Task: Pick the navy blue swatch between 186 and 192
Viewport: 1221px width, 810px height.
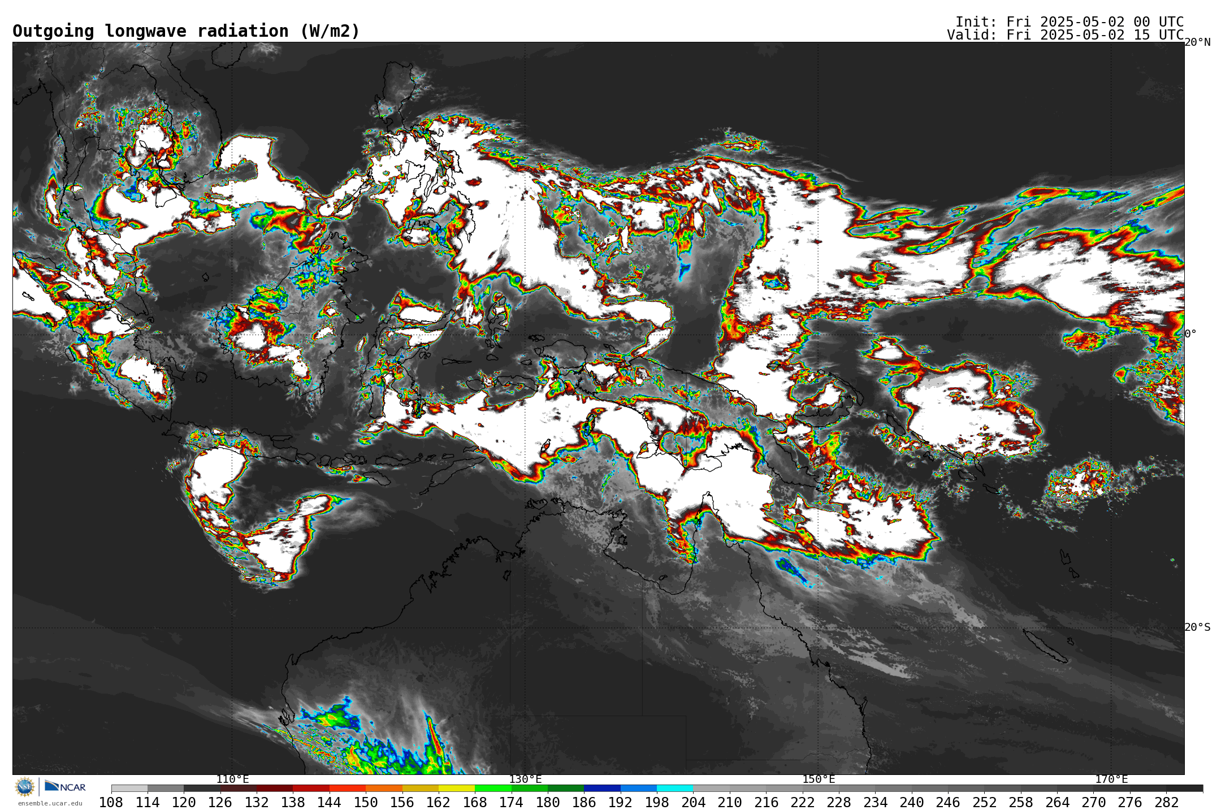Action: pos(602,789)
